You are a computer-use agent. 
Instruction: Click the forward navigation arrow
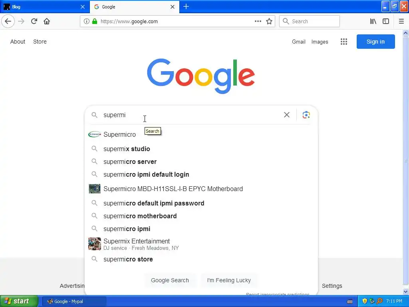coord(21,21)
